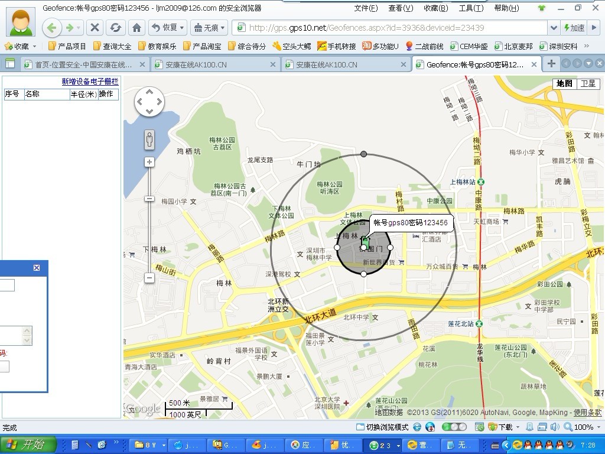Screen dimensions: 605x454
Task: Click the green shirt skin icon
Action: click(x=542, y=8)
